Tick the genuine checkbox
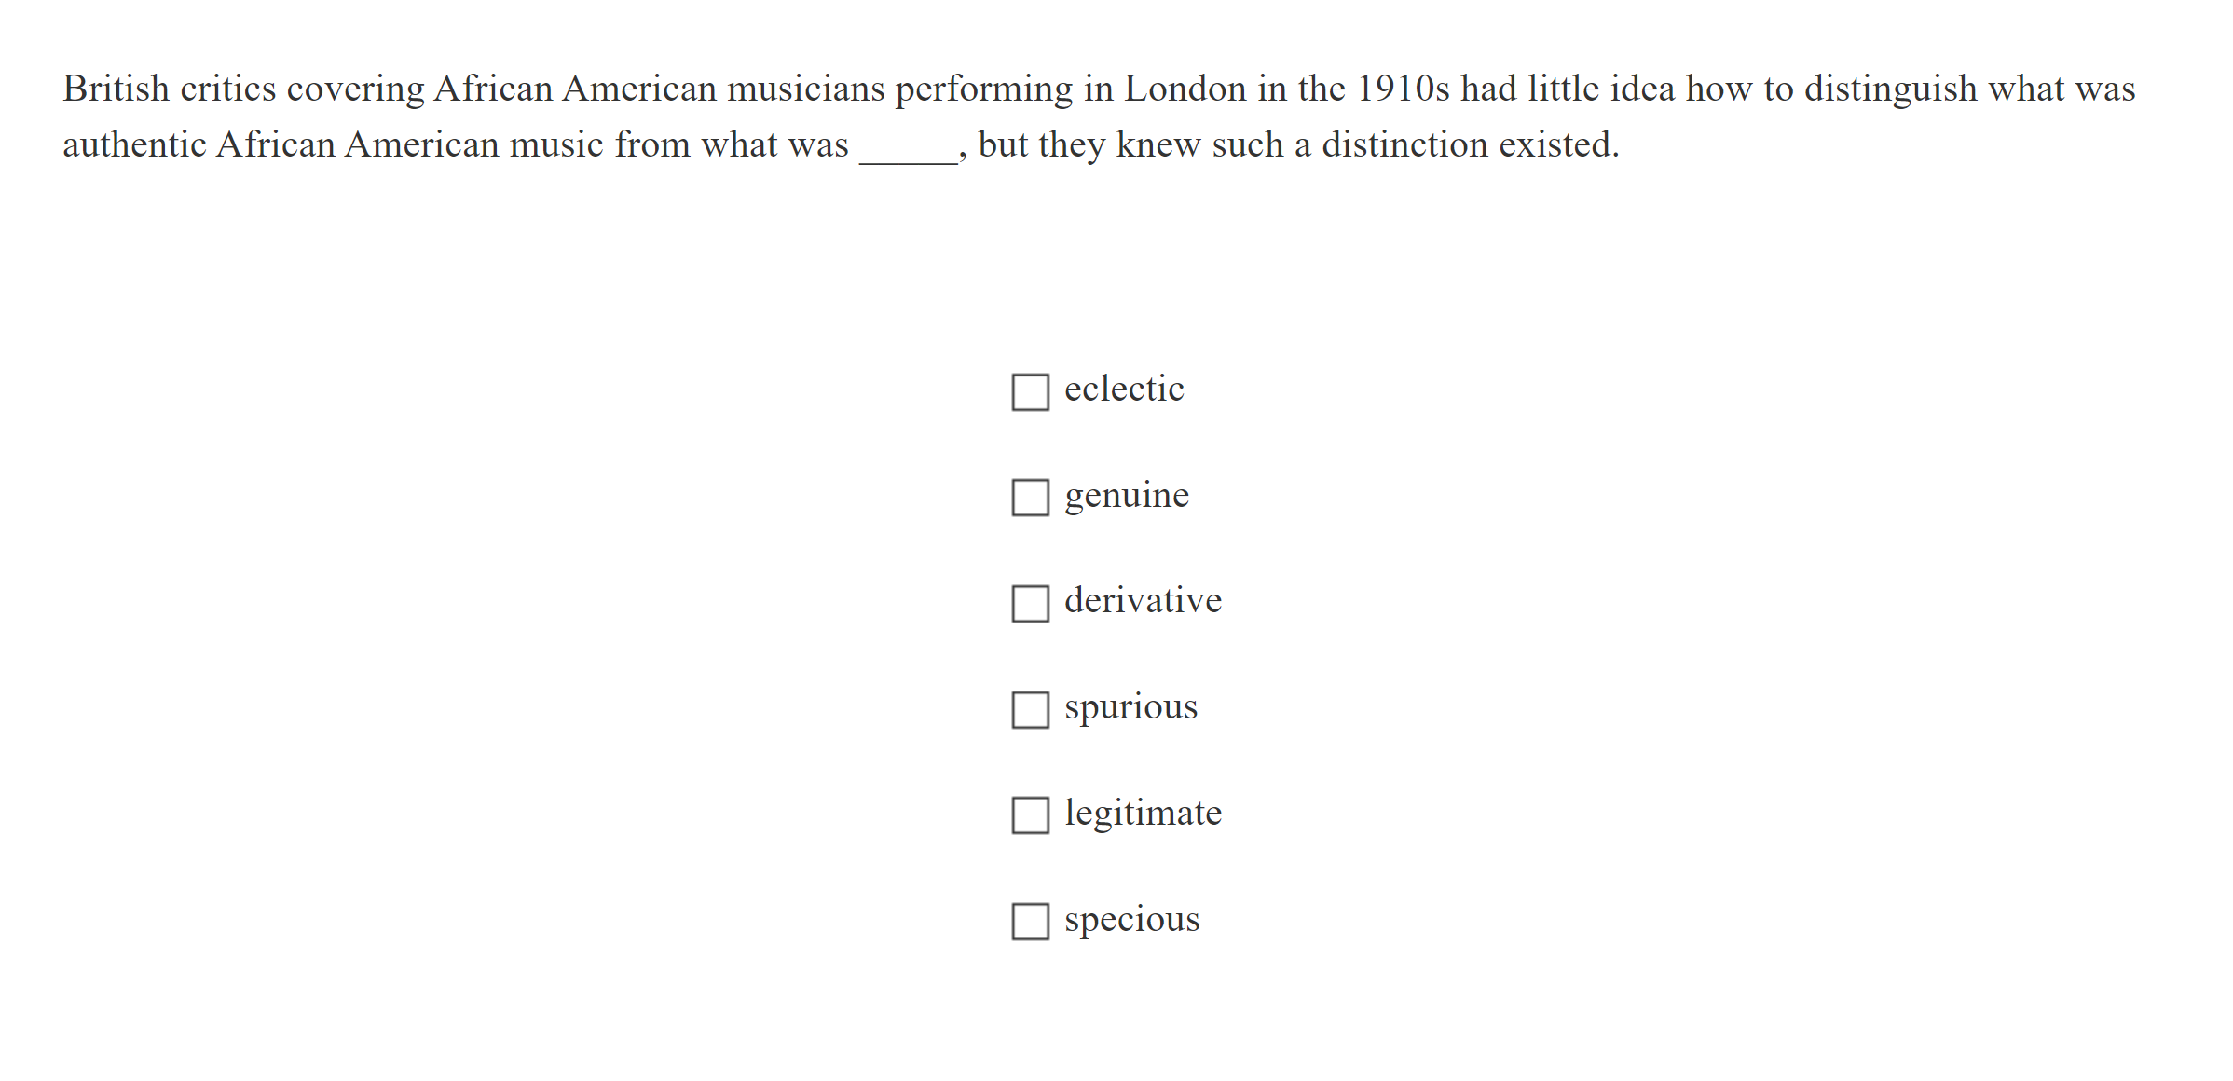The height and width of the screenshot is (1081, 2233). 1030,498
